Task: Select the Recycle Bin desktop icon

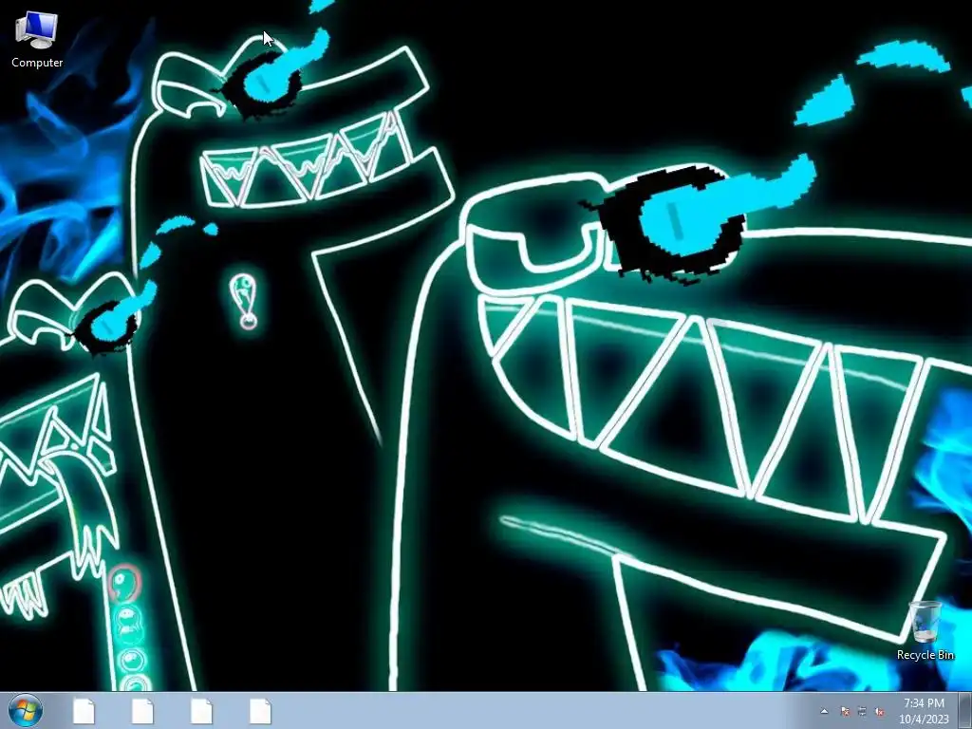Action: (x=925, y=630)
